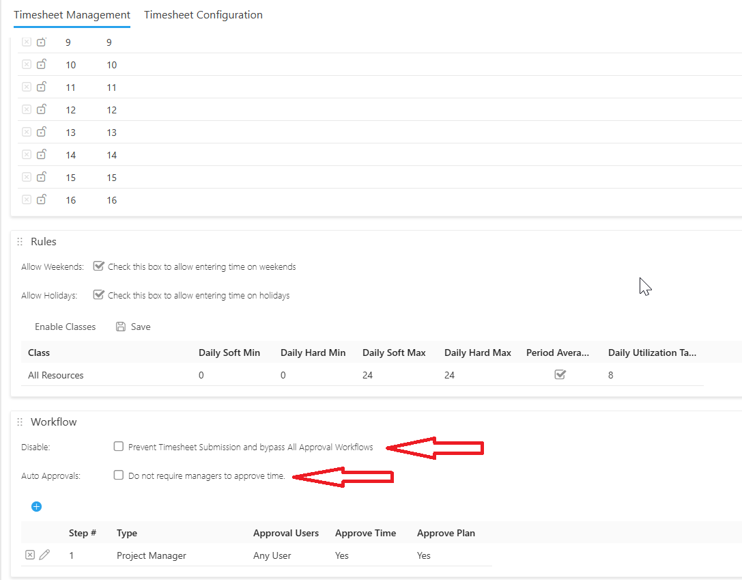Screen dimensions: 742x580
Task: Click Daily Soft Max value 24
Action: click(368, 375)
